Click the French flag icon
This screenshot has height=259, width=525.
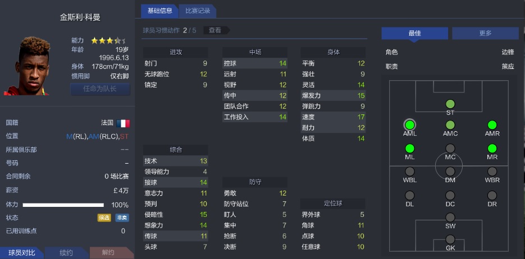click(123, 123)
